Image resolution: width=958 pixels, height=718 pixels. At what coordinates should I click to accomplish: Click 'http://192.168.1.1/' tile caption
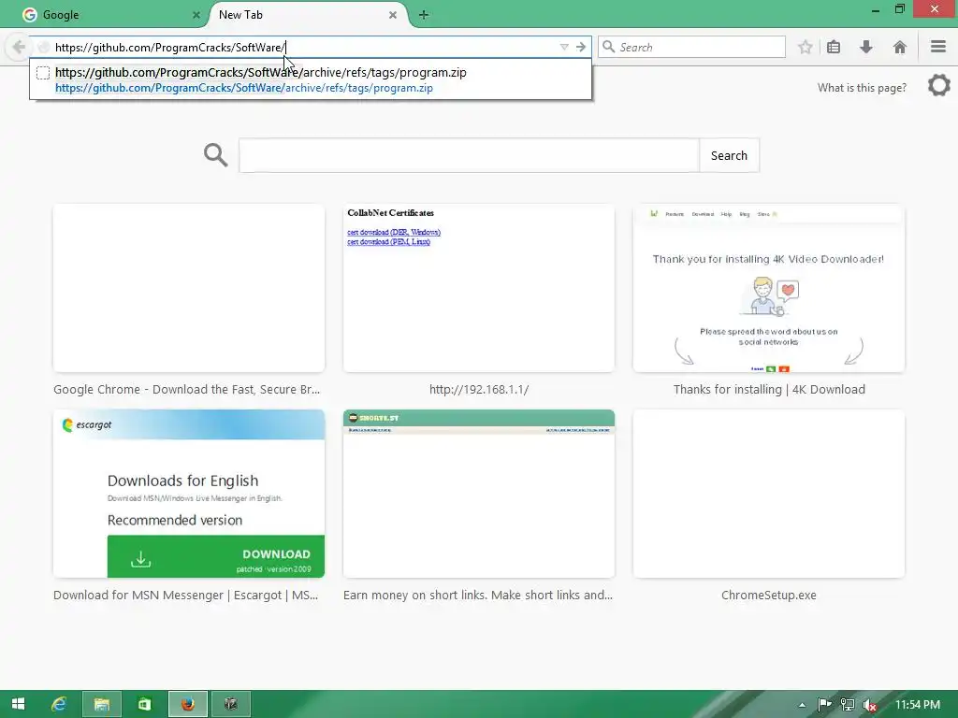point(479,390)
